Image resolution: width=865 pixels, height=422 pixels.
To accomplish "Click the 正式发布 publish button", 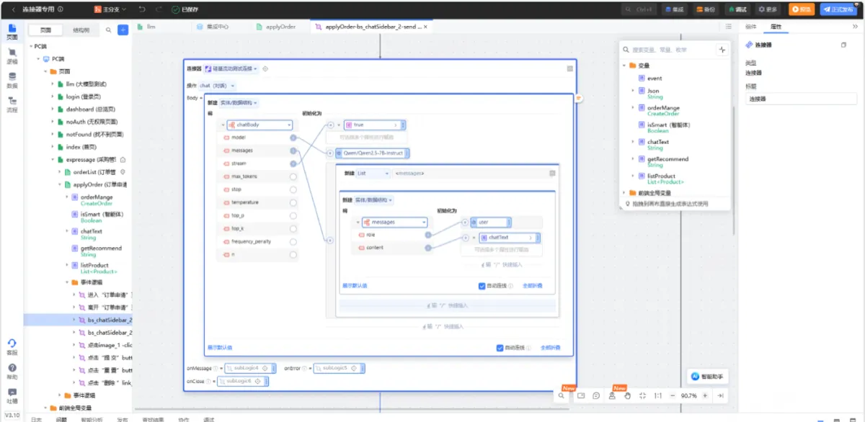I will point(840,9).
